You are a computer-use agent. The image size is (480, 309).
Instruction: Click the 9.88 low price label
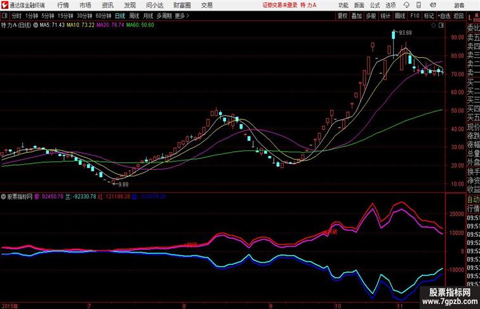[x=123, y=185]
